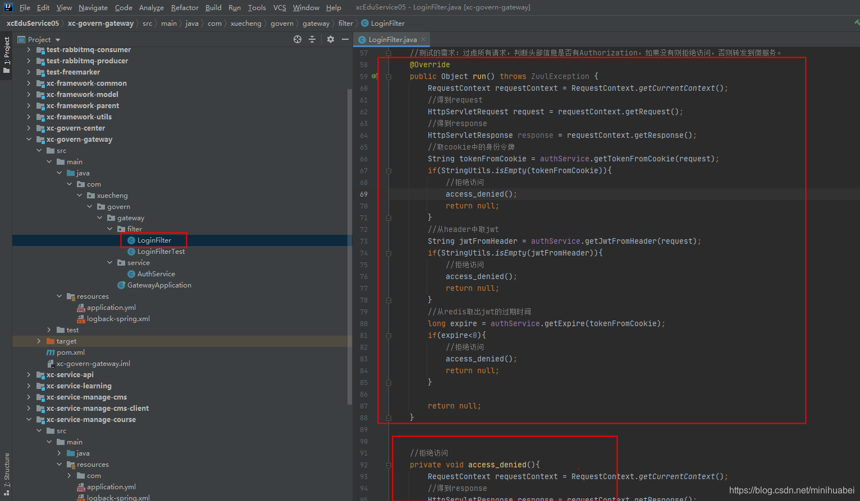860x501 pixels.
Task: Expand the test-rabbitmq-consumer module
Action: (x=29, y=50)
